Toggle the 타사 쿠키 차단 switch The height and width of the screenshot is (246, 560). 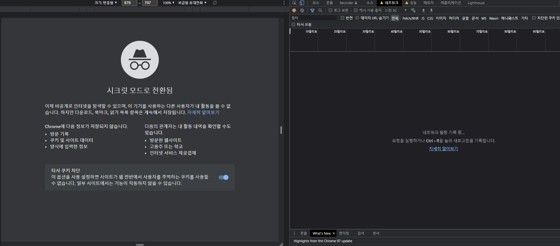[x=223, y=177]
